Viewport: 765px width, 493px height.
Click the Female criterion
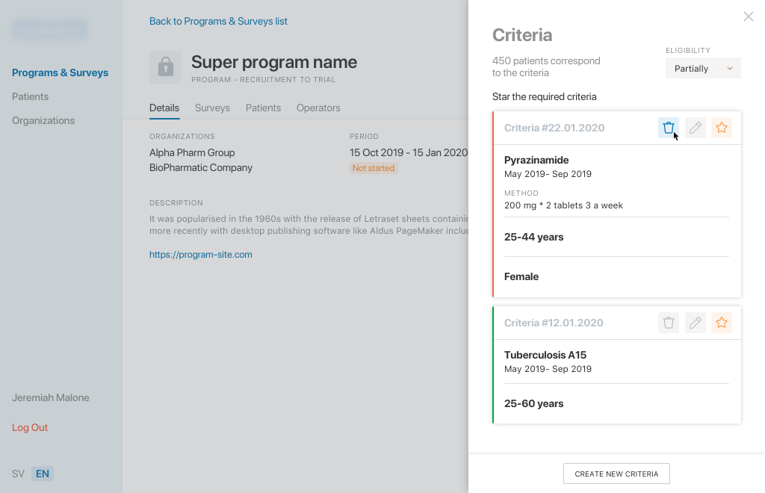[521, 276]
